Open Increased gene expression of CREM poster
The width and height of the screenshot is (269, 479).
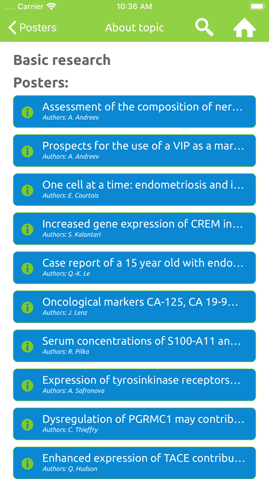pyautogui.click(x=134, y=229)
